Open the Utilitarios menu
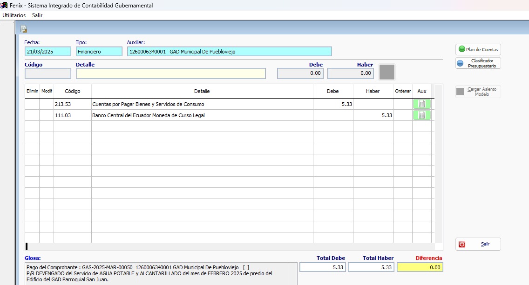Image resolution: width=529 pixels, height=285 pixels. (x=14, y=15)
